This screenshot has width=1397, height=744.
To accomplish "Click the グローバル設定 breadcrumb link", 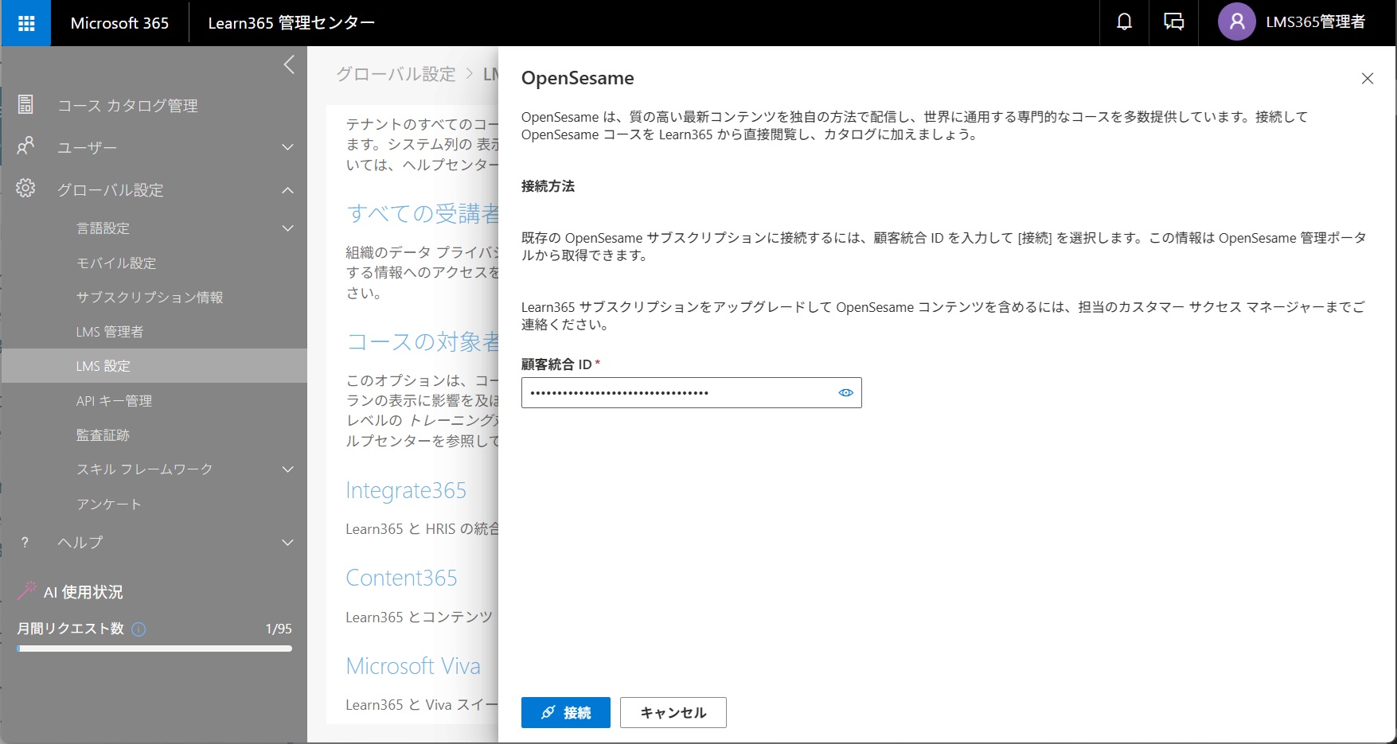I will [396, 74].
